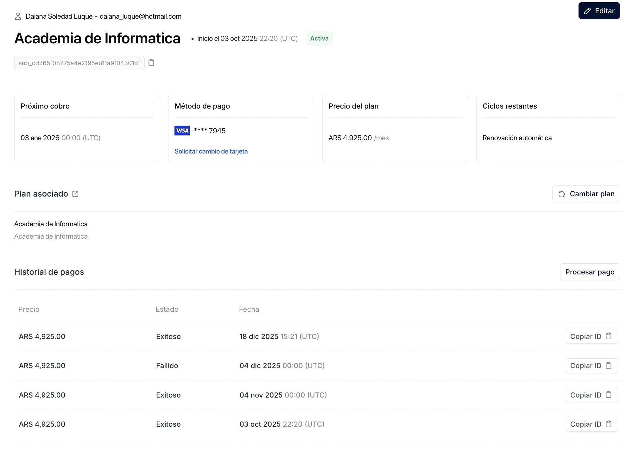
Task: Click the Academia de Informatica page title
Action: pos(98,38)
